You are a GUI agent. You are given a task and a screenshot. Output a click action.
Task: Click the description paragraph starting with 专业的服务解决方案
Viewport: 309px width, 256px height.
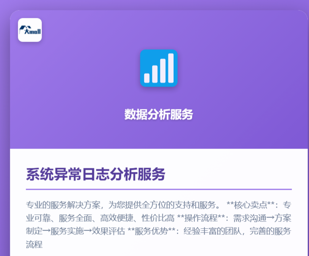pos(158,225)
